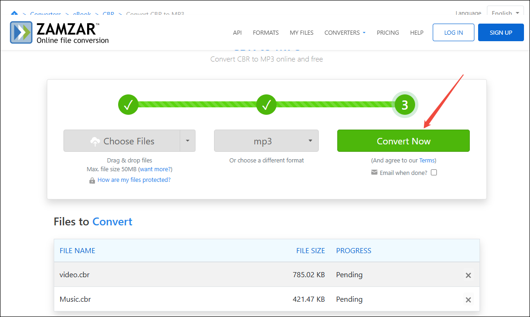Click the cloud upload icon on Choose Files
Screen dimensions: 530x317
click(x=95, y=142)
